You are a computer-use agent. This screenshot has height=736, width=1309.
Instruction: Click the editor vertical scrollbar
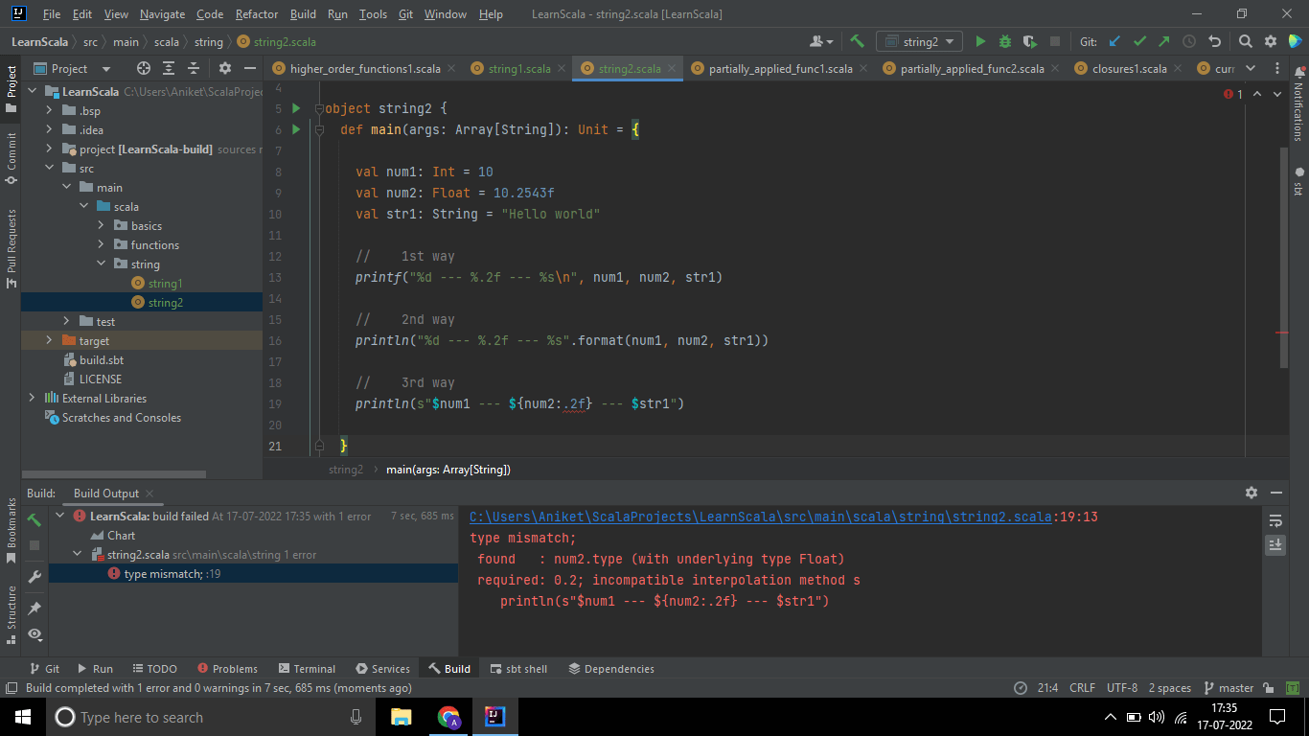pyautogui.click(x=1284, y=257)
